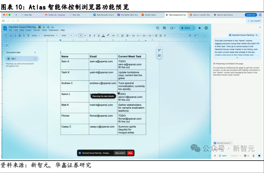Start a video call with camera icon

coord(172,28)
